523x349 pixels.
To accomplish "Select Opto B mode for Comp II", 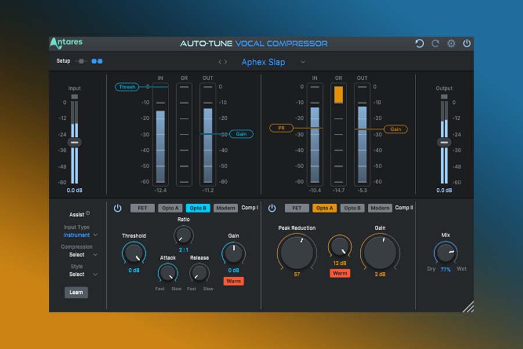I will [352, 208].
